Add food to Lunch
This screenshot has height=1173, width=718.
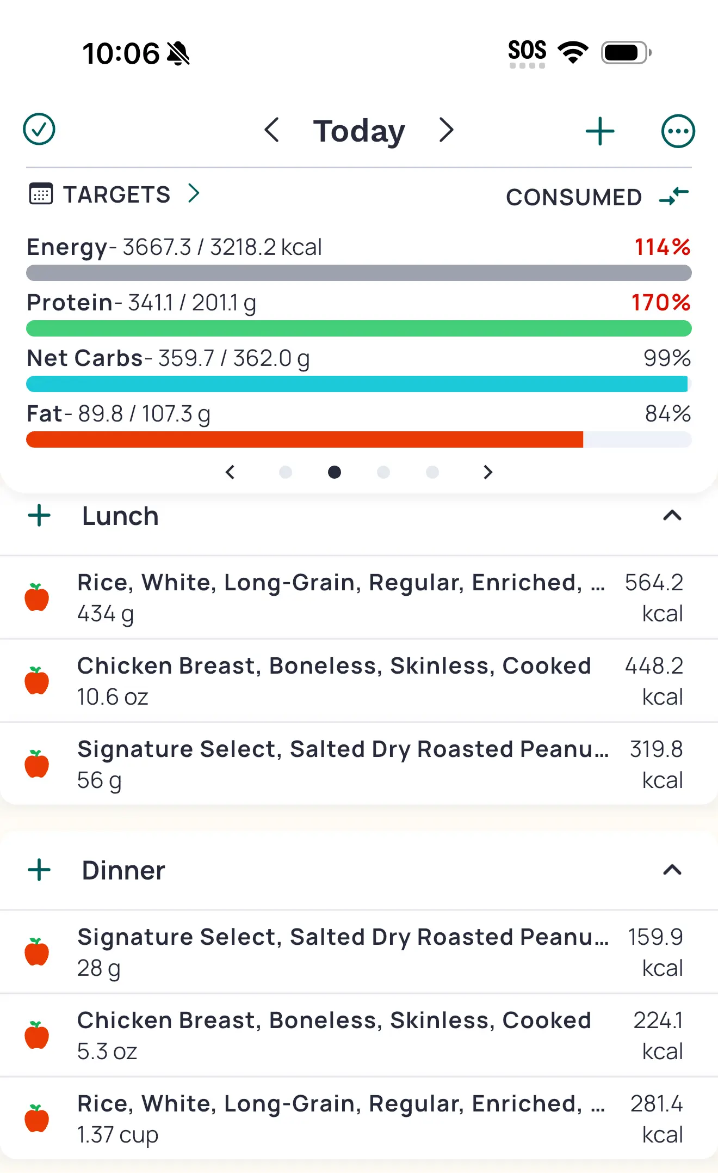[39, 516]
